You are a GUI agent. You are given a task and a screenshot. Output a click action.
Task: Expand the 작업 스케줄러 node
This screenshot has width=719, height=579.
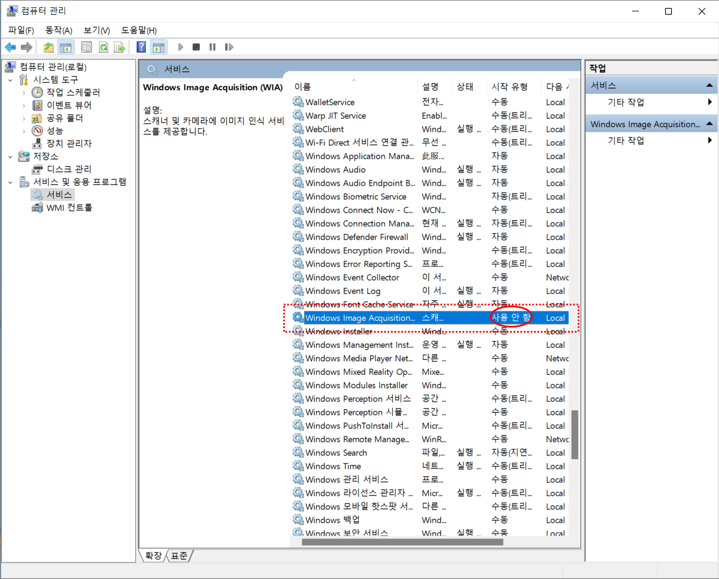click(x=24, y=93)
